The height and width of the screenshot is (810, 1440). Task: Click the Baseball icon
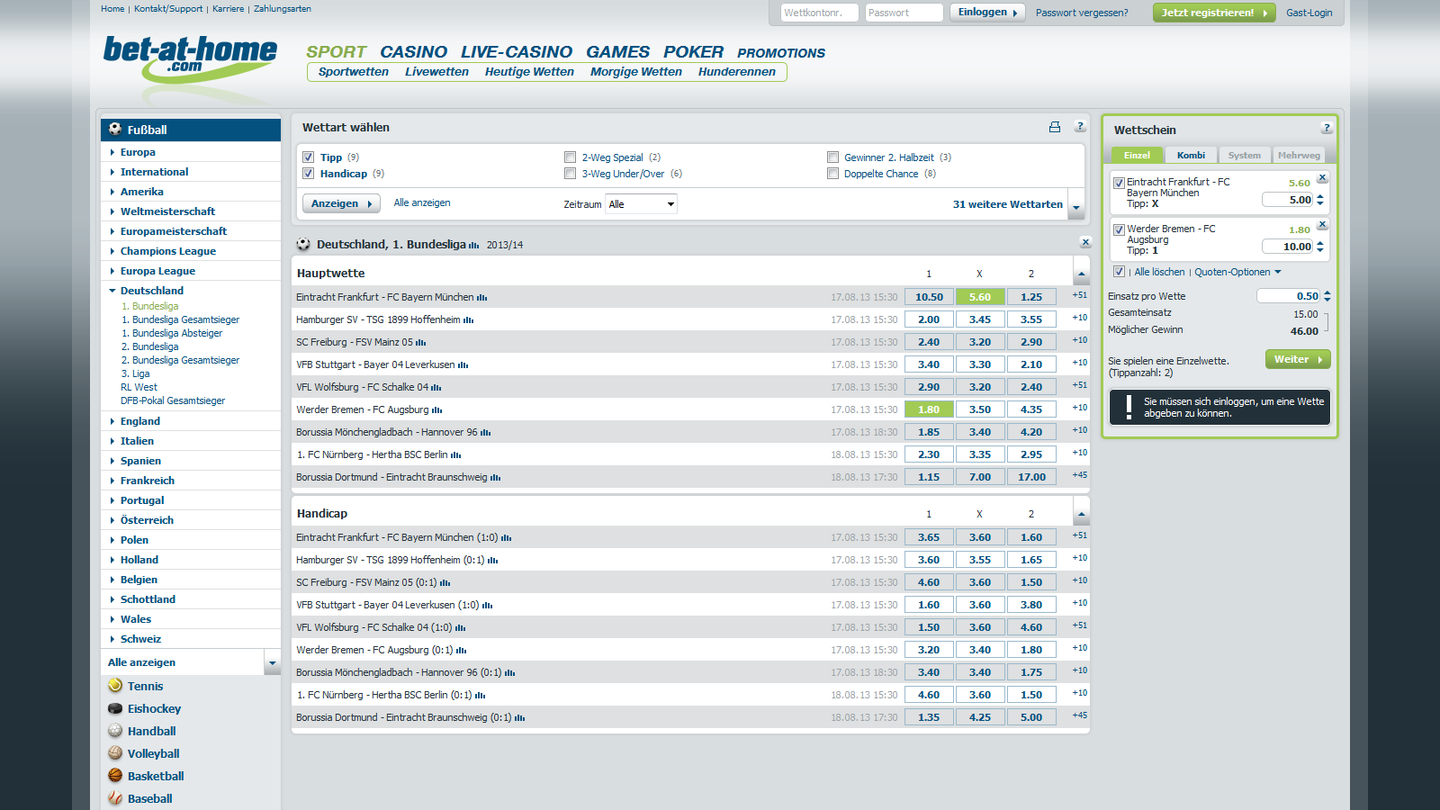pyautogui.click(x=115, y=798)
